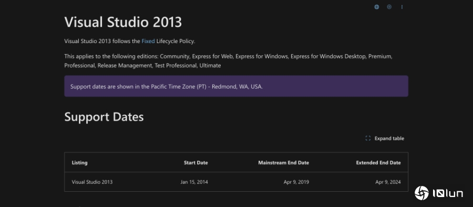Click the Listing column header
This screenshot has height=207, width=473.
80,162
